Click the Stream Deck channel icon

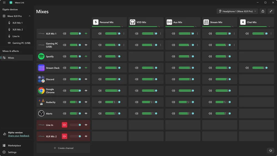[41, 68]
